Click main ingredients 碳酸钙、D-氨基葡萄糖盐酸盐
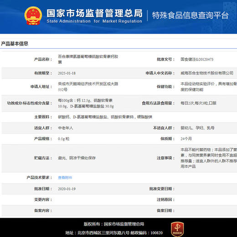The height and width of the screenshot is (237, 237). [x=105, y=117]
